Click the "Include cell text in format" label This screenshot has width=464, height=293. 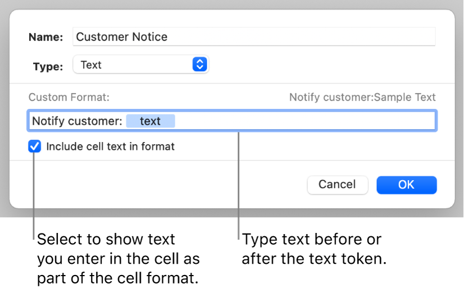point(110,147)
